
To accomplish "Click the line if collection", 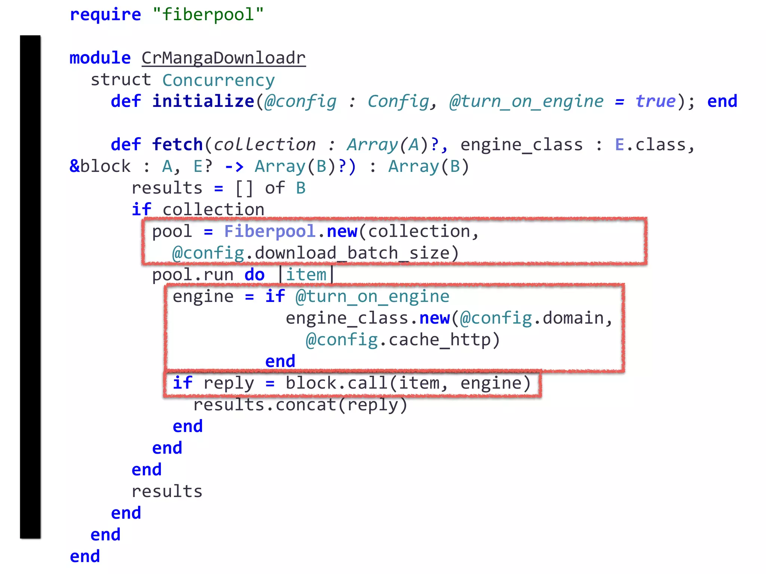I will 198,210.
